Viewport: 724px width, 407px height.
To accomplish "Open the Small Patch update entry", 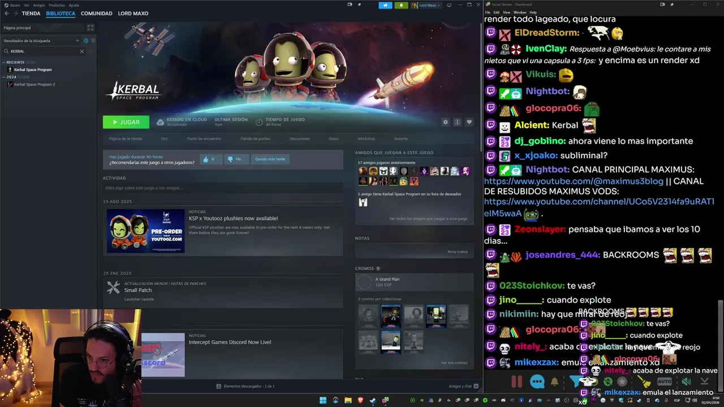I will point(223,290).
